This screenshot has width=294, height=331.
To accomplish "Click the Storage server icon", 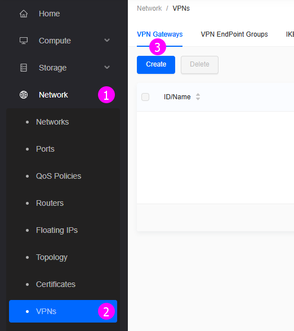I will tap(24, 68).
